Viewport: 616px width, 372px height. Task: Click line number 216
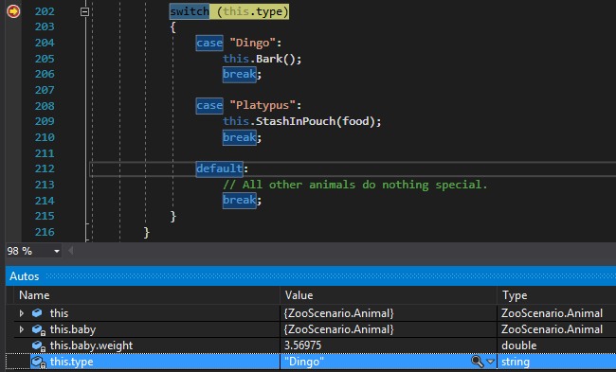click(45, 232)
